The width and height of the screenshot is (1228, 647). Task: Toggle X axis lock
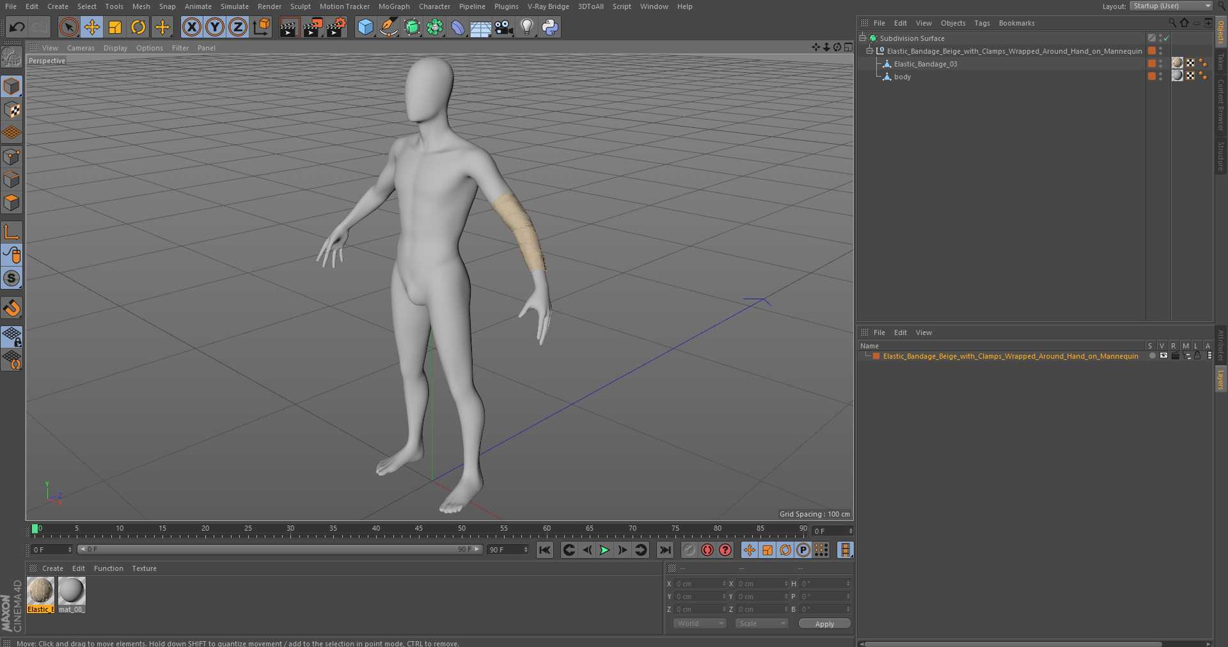(x=191, y=27)
